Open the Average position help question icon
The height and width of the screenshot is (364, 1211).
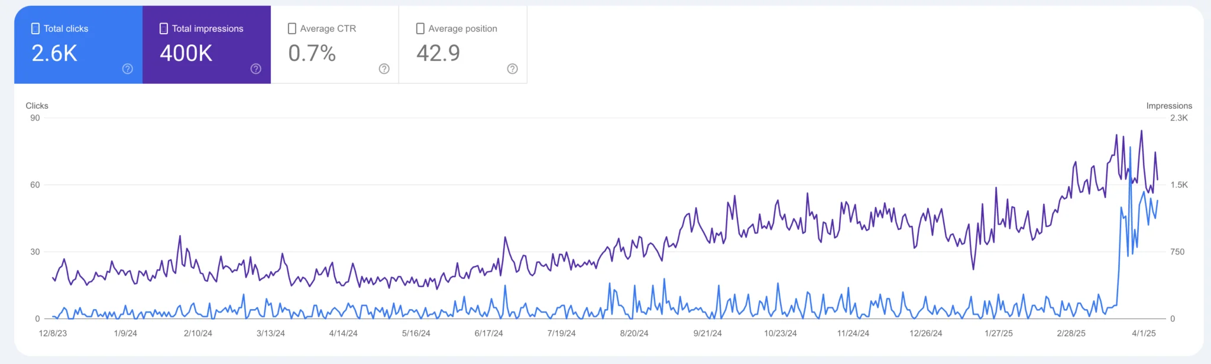click(512, 69)
